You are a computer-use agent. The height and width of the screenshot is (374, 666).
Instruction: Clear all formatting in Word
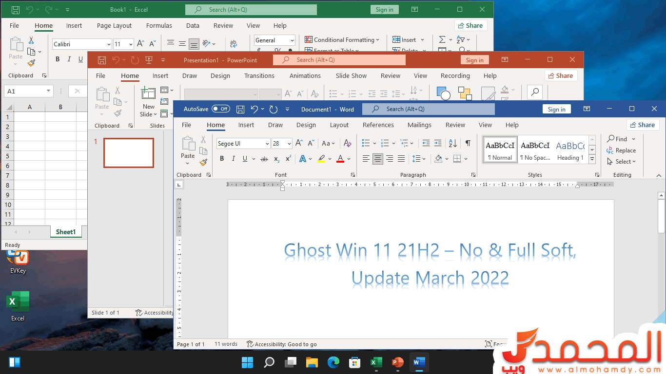click(x=347, y=143)
